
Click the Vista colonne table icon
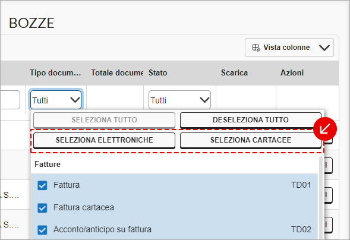pos(256,48)
